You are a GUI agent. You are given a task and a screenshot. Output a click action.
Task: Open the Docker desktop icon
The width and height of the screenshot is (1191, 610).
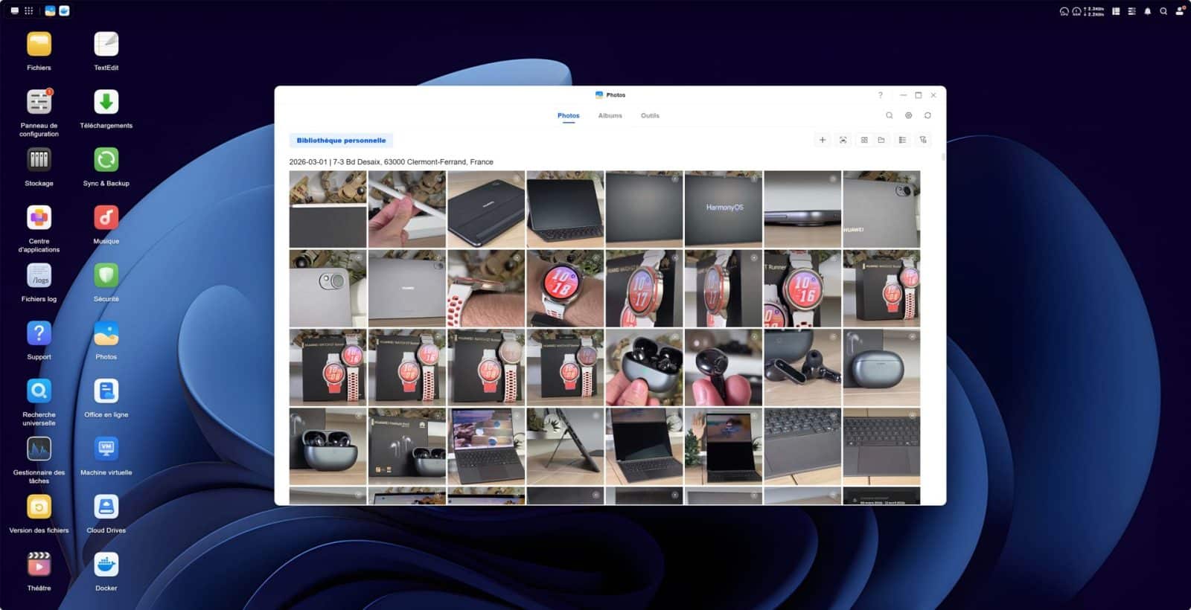click(x=106, y=565)
